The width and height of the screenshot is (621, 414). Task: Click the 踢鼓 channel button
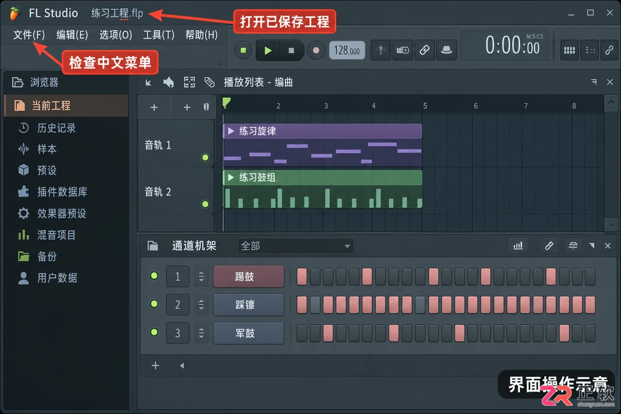point(248,276)
